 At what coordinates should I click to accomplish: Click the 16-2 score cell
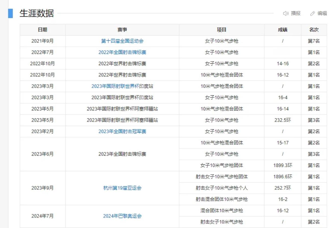(x=283, y=199)
